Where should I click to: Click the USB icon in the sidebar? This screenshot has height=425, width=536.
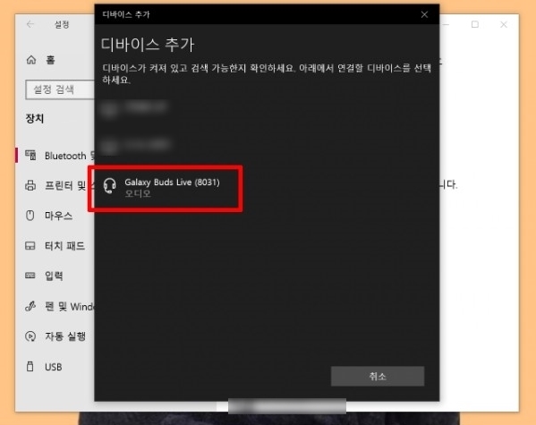tap(30, 366)
